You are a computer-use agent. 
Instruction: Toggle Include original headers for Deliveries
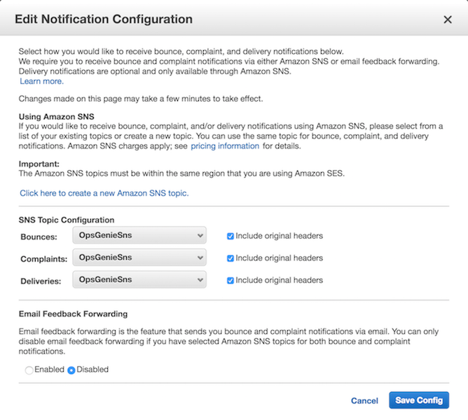point(230,280)
